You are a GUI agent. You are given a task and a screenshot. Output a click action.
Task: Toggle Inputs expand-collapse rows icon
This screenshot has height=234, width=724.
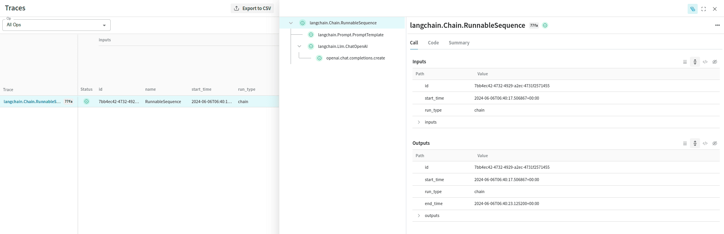[x=695, y=62]
